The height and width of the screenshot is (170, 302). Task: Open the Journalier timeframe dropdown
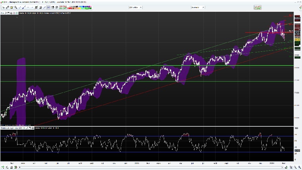coord(198,7)
